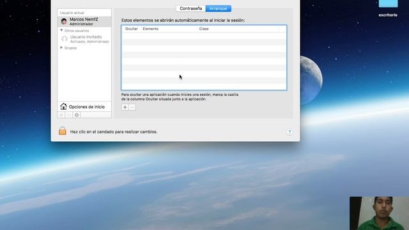
Task: Click the house icon beside Opciones de inicio
Action: [63, 107]
